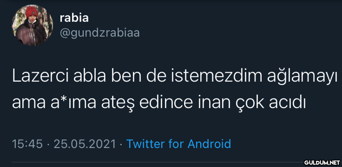Click the display name rabia
342x167 pixels.
74,18
